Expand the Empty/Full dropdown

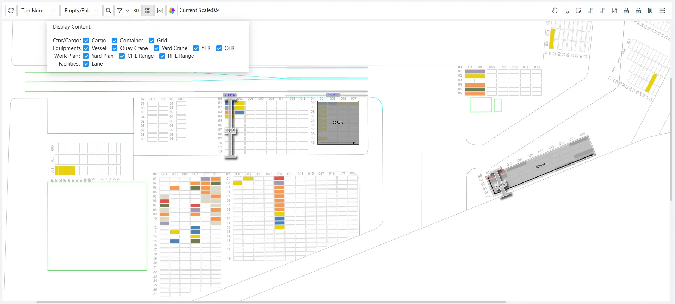point(81,11)
